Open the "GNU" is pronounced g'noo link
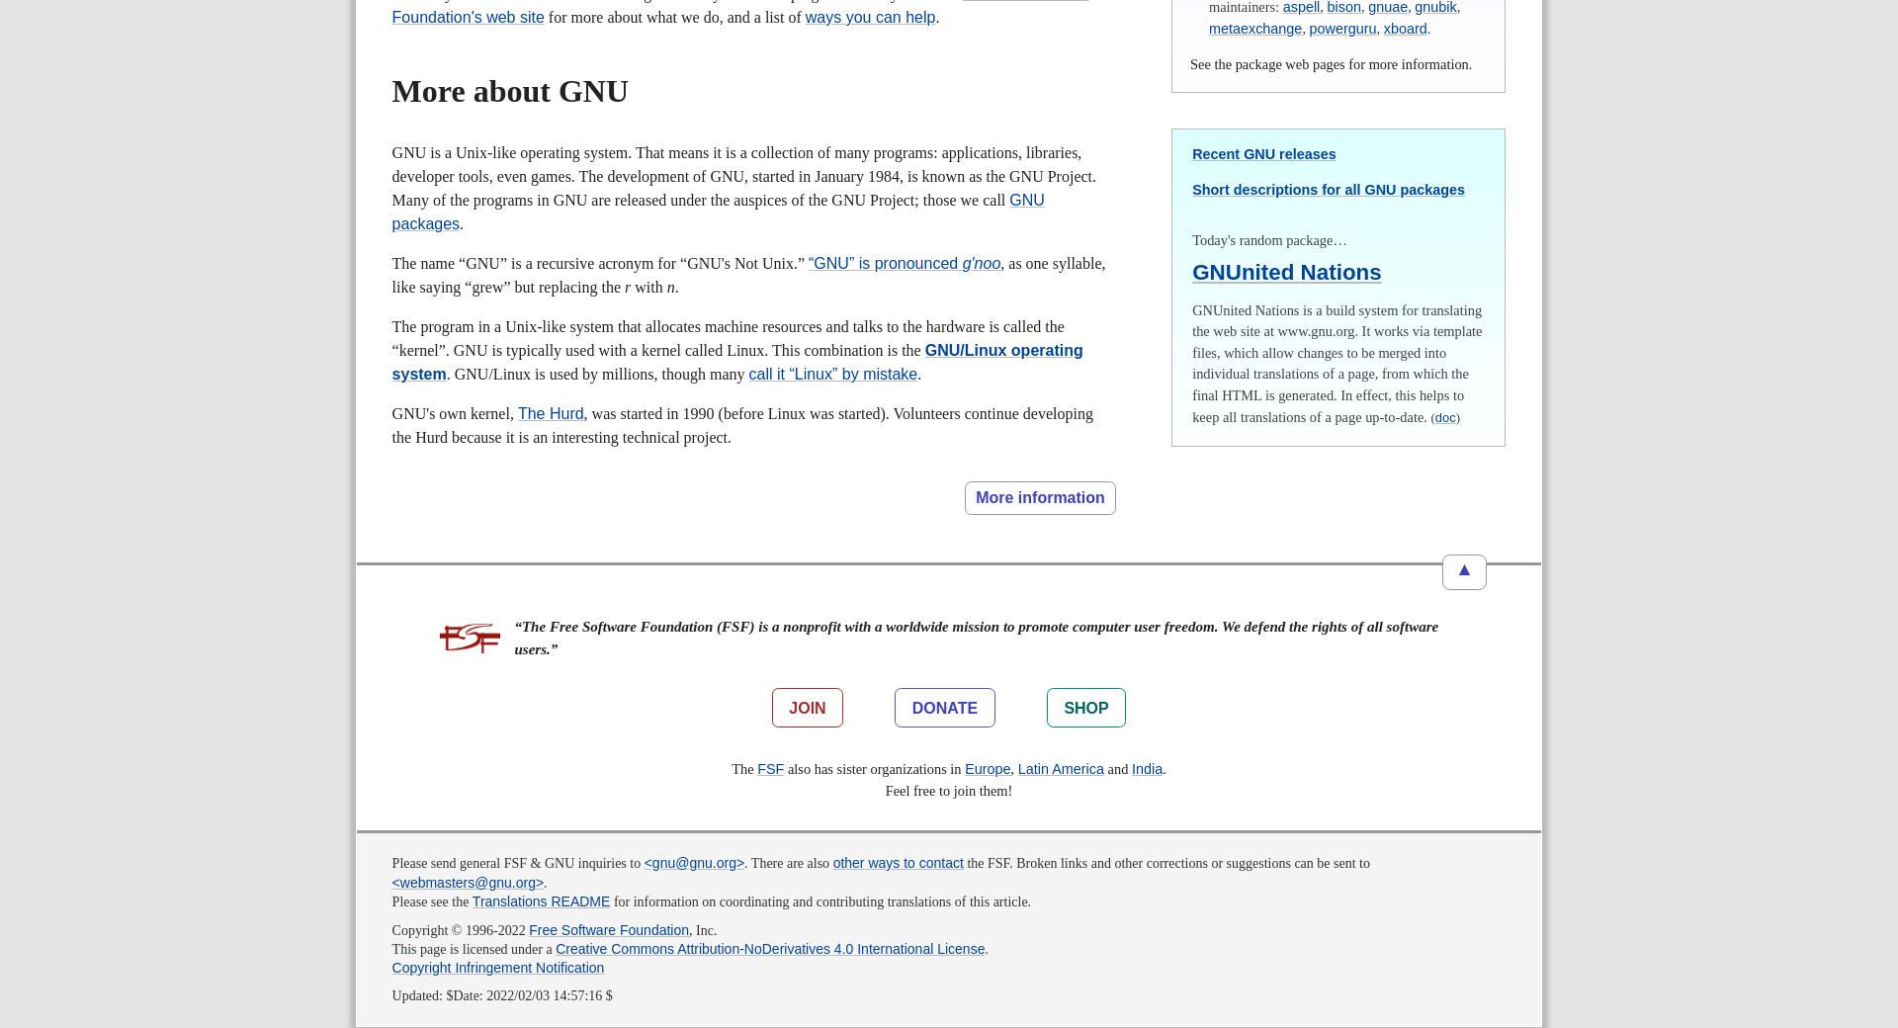Screen dimensions: 1898x1028 pyautogui.click(x=904, y=264)
